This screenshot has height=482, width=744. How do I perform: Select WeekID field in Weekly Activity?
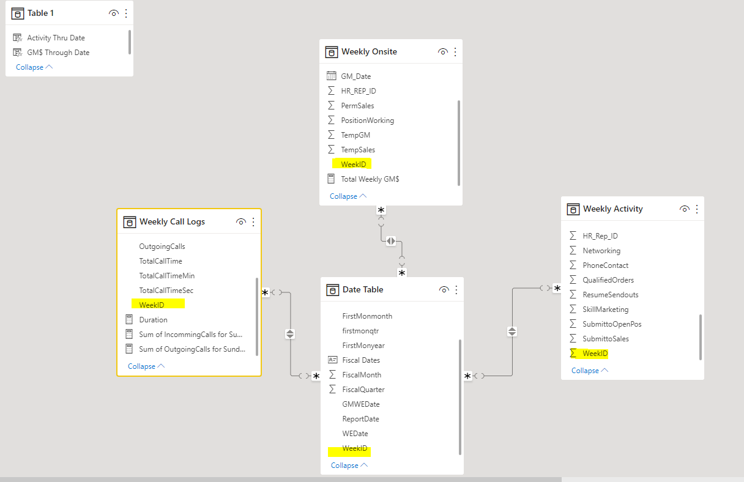[595, 354]
